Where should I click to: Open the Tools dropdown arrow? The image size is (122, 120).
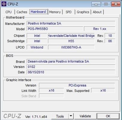[71, 116]
